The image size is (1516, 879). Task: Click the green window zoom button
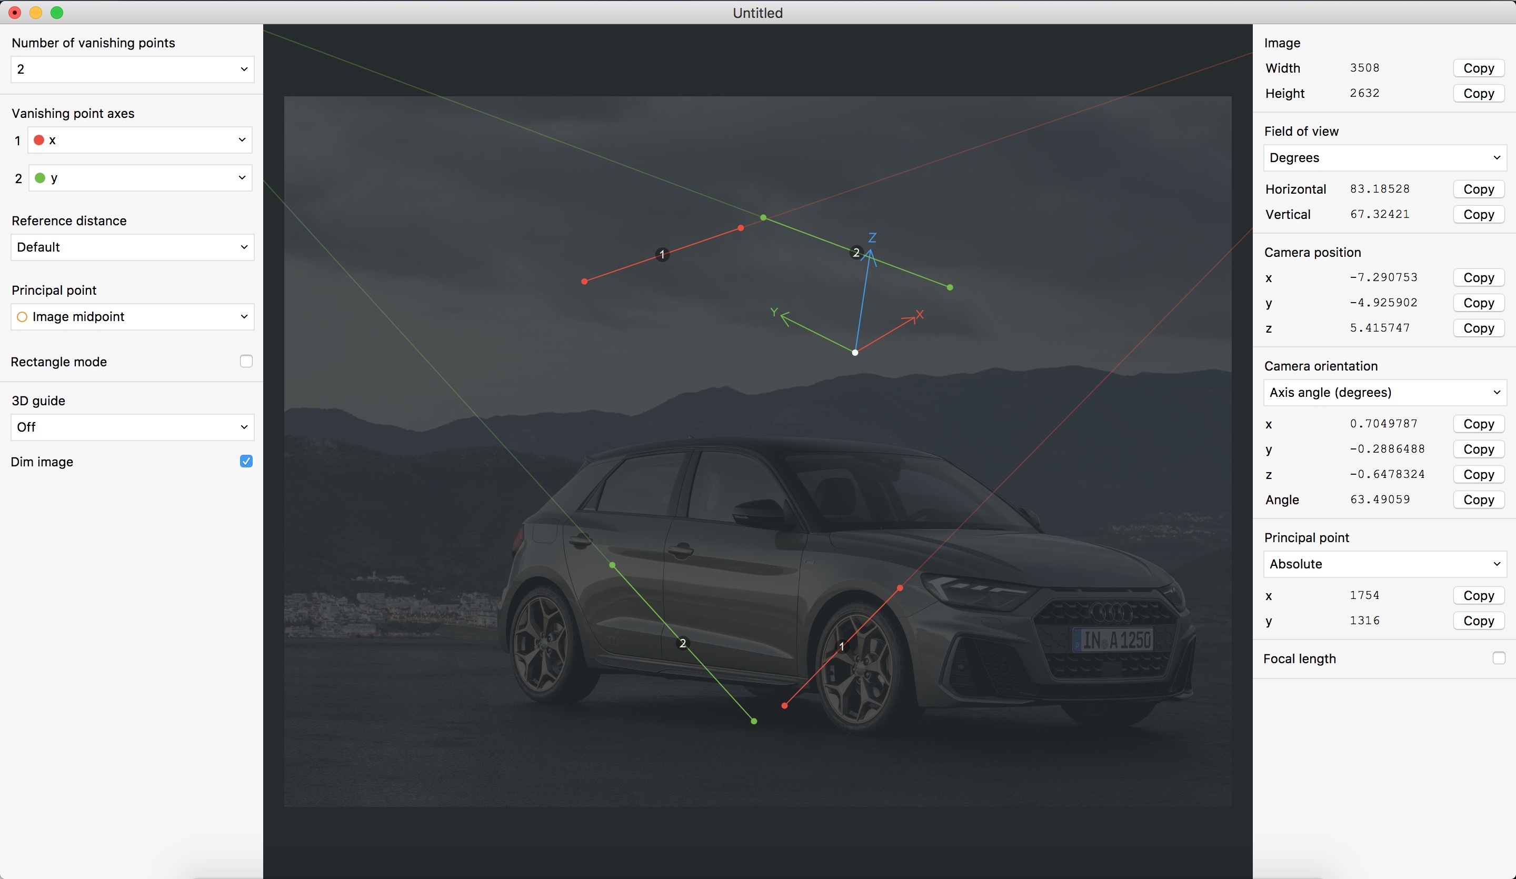pyautogui.click(x=56, y=13)
